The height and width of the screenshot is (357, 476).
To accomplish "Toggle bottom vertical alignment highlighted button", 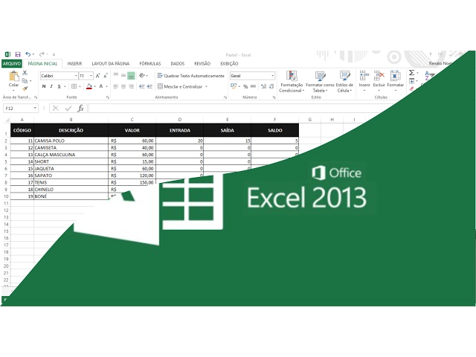I will 131,76.
